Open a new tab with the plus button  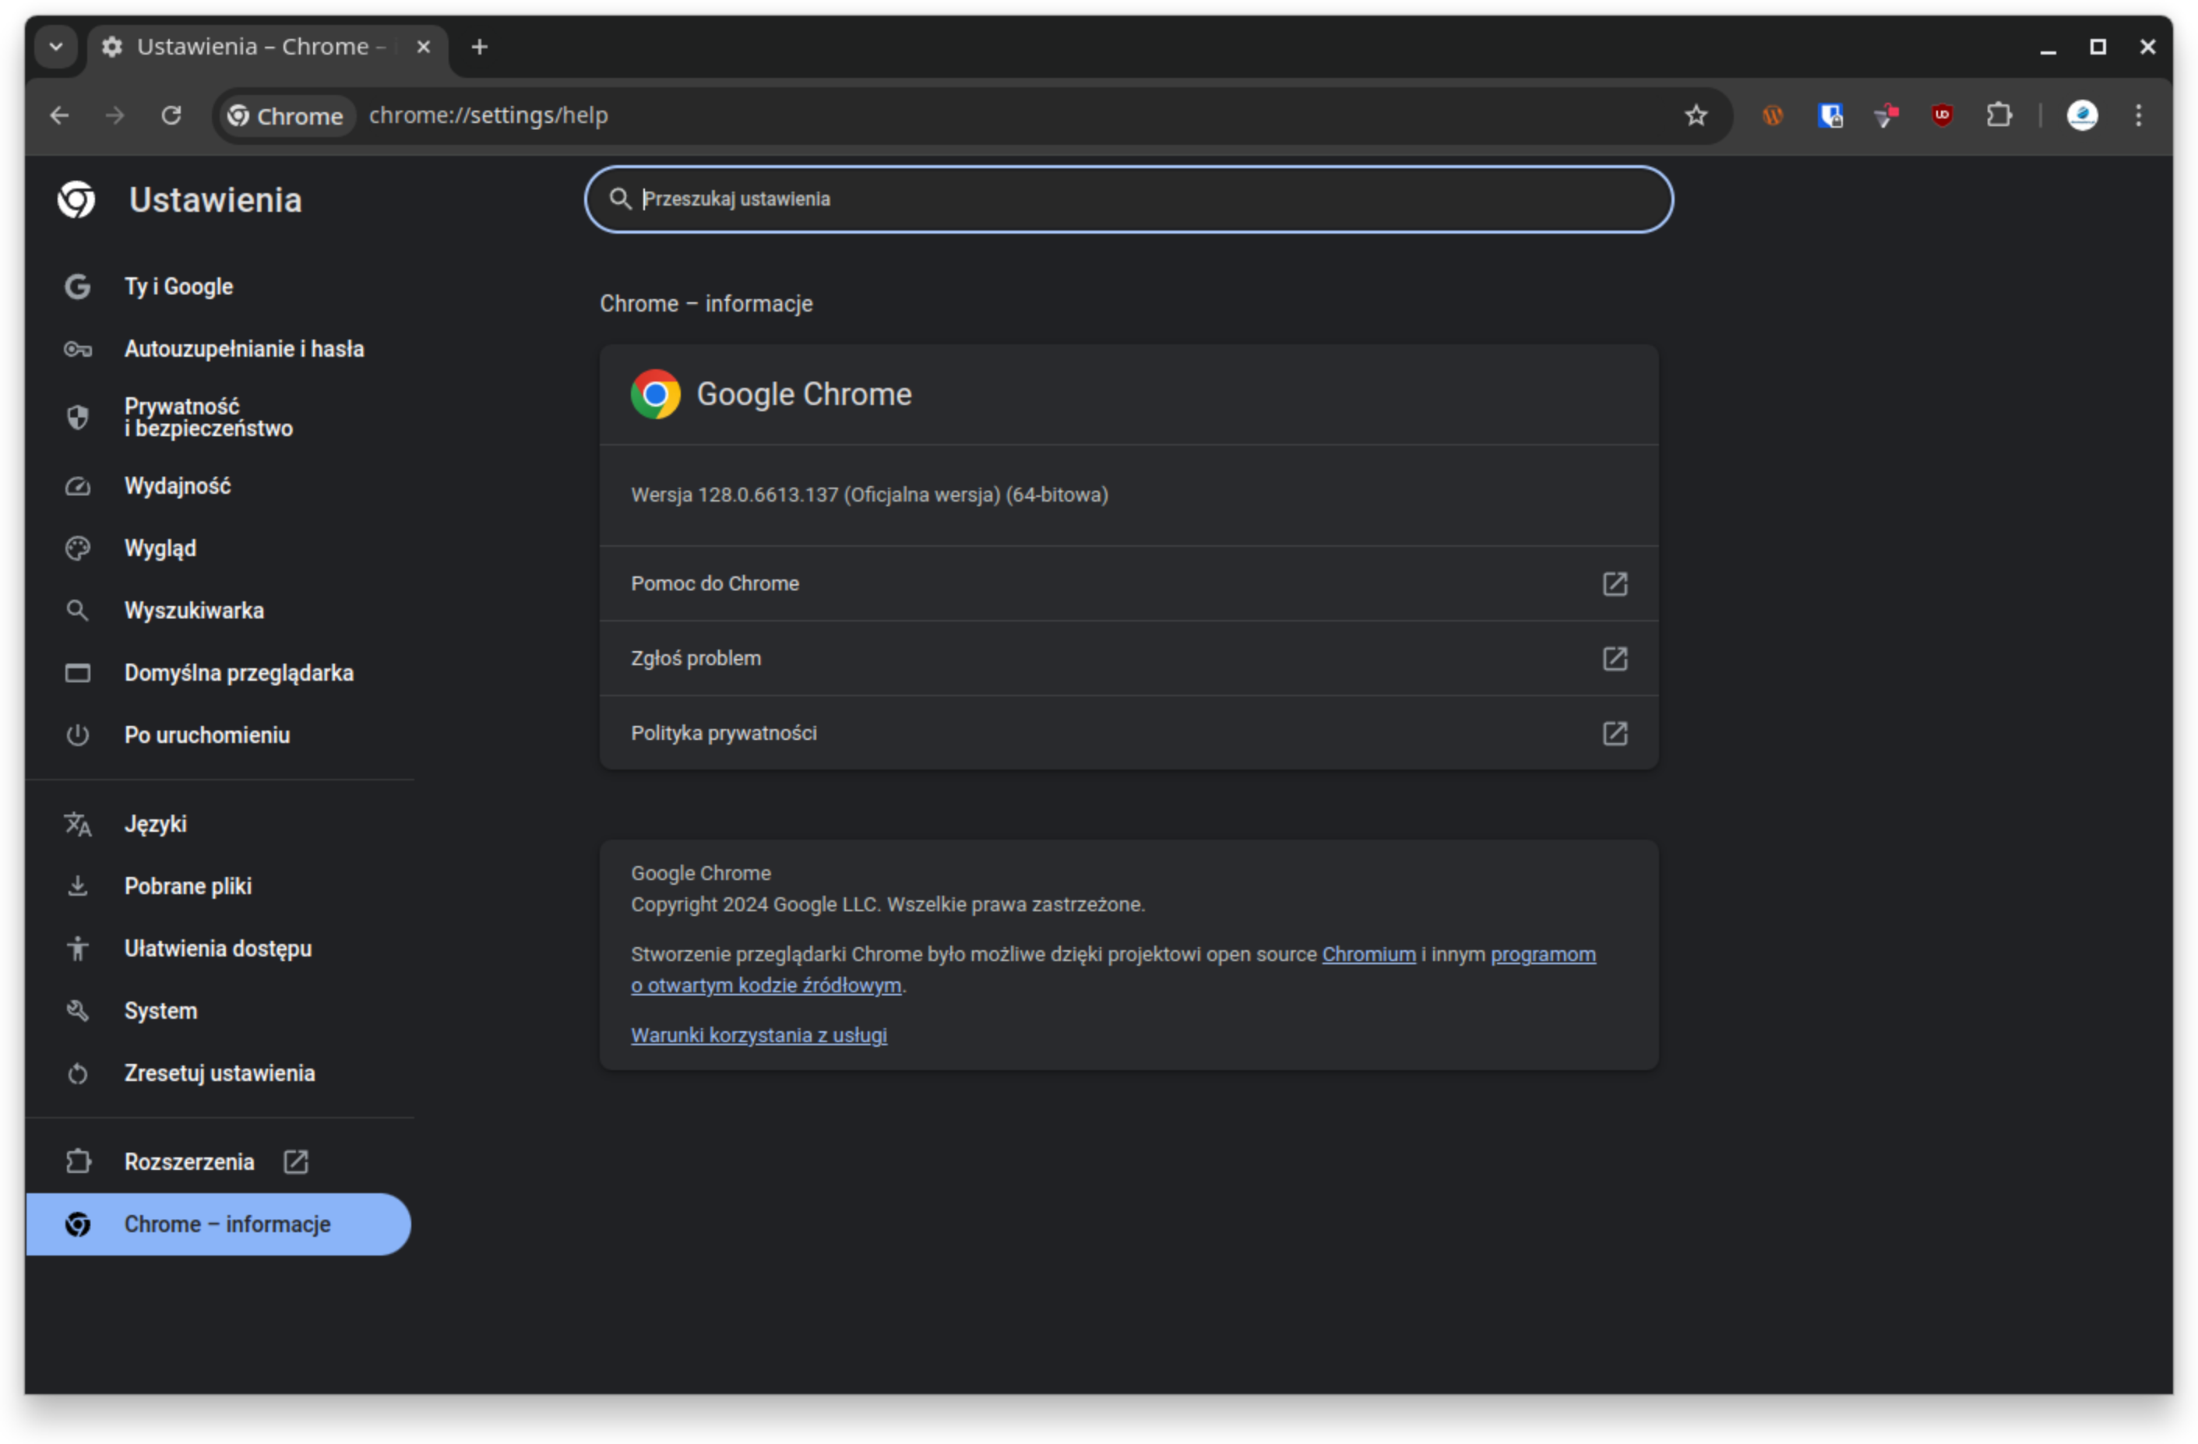[479, 46]
